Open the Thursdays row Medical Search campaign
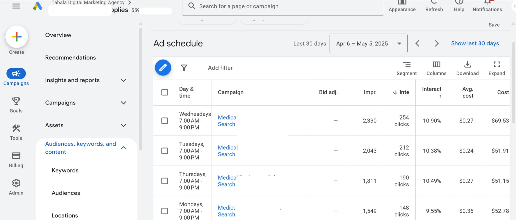The width and height of the screenshot is (516, 220). pyautogui.click(x=228, y=181)
